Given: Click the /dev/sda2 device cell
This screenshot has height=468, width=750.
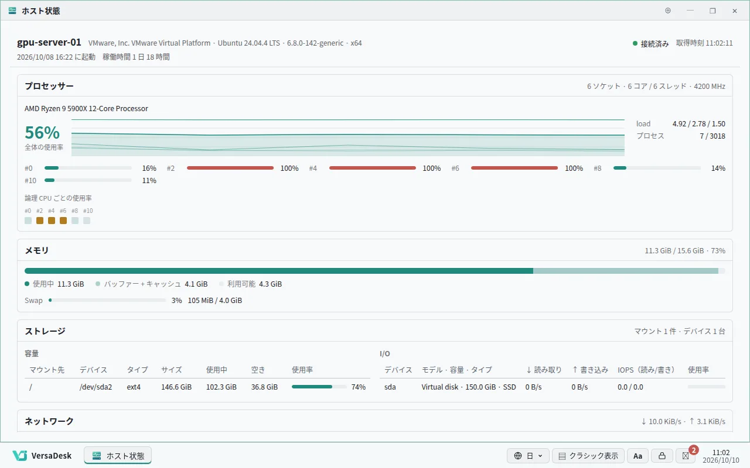Looking at the screenshot, I should [x=96, y=387].
